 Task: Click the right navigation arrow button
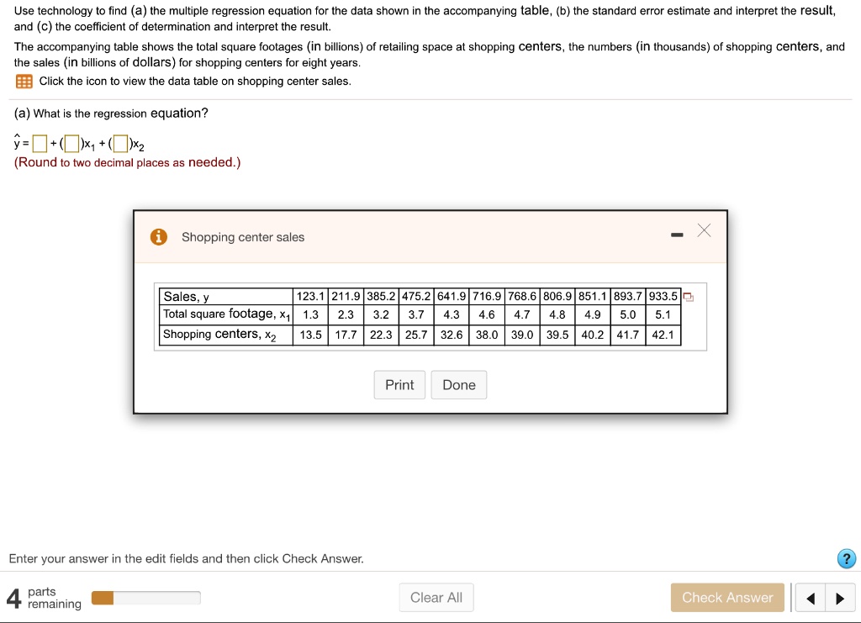click(840, 597)
